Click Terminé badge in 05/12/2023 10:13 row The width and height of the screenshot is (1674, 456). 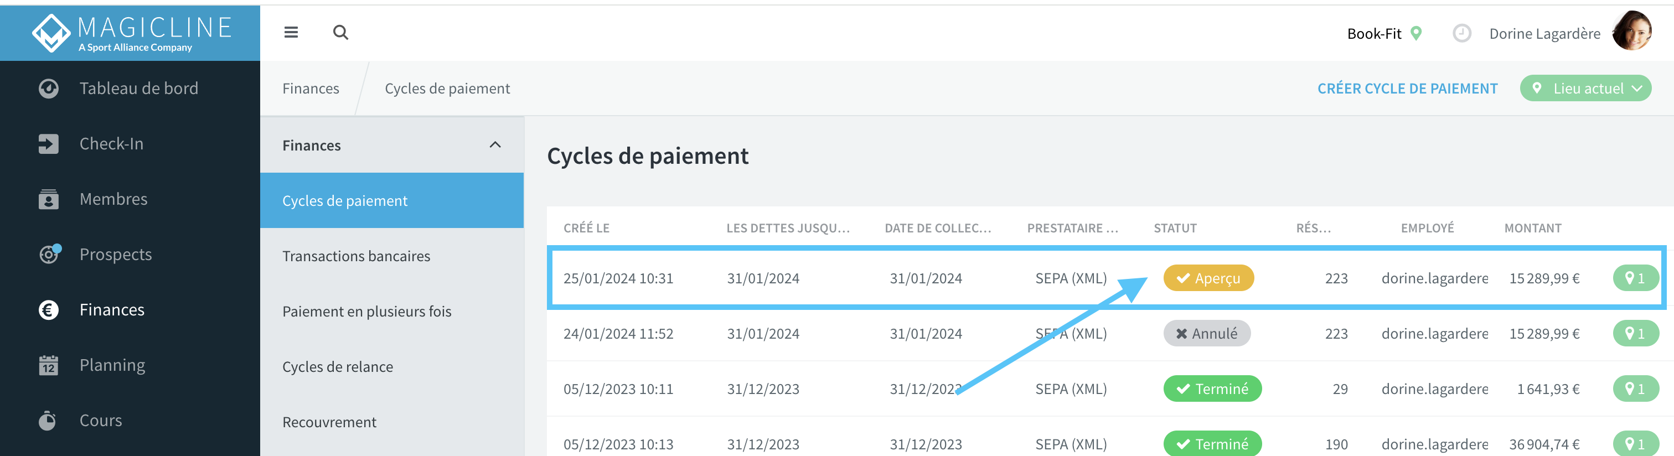tap(1212, 444)
